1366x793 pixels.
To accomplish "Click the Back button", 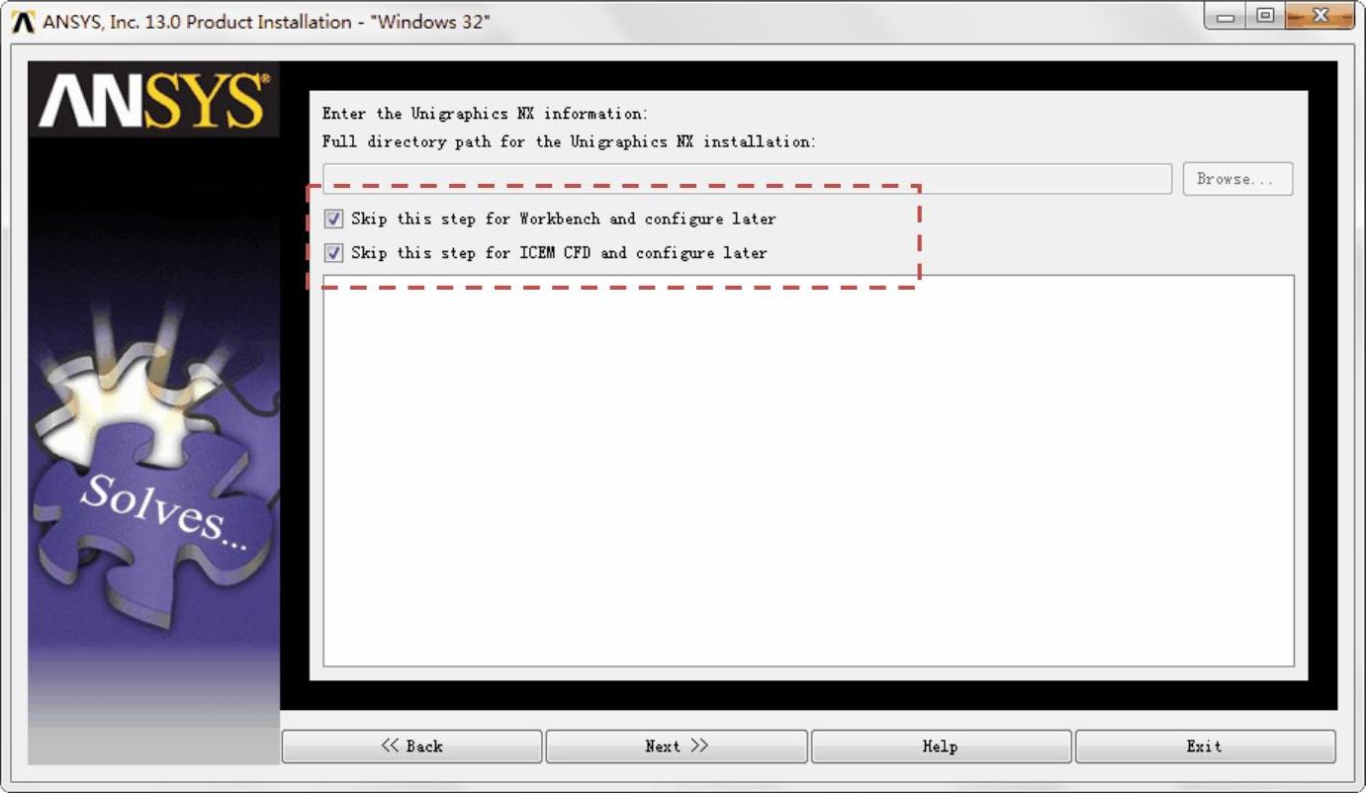I will click(x=411, y=747).
